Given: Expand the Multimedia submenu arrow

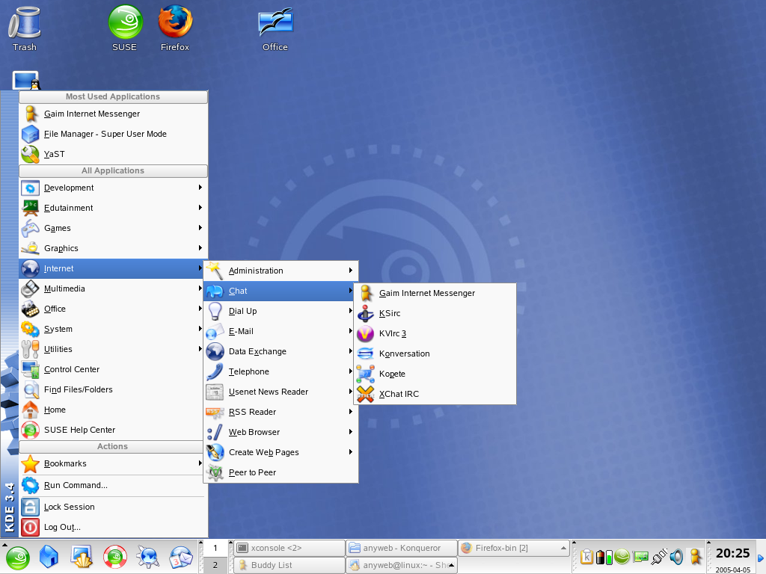Looking at the screenshot, I should [200, 288].
